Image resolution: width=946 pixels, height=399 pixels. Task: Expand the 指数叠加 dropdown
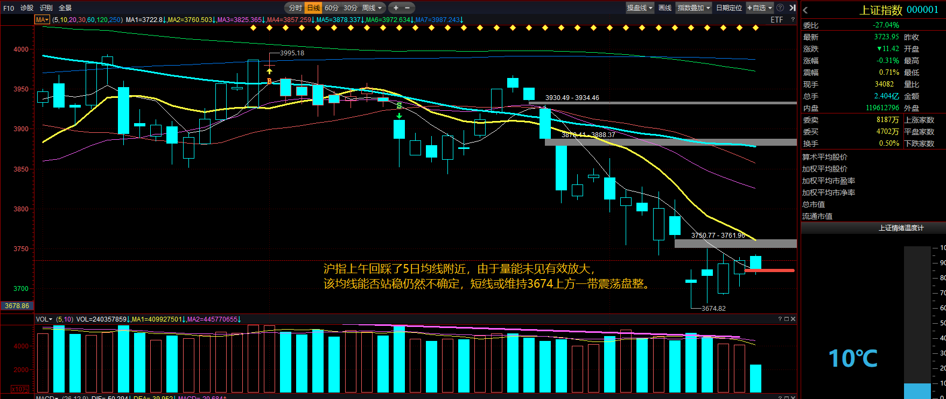(x=694, y=8)
